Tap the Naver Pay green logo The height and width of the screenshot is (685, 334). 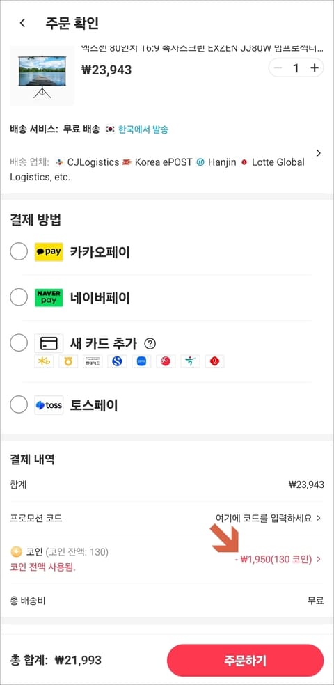49,298
